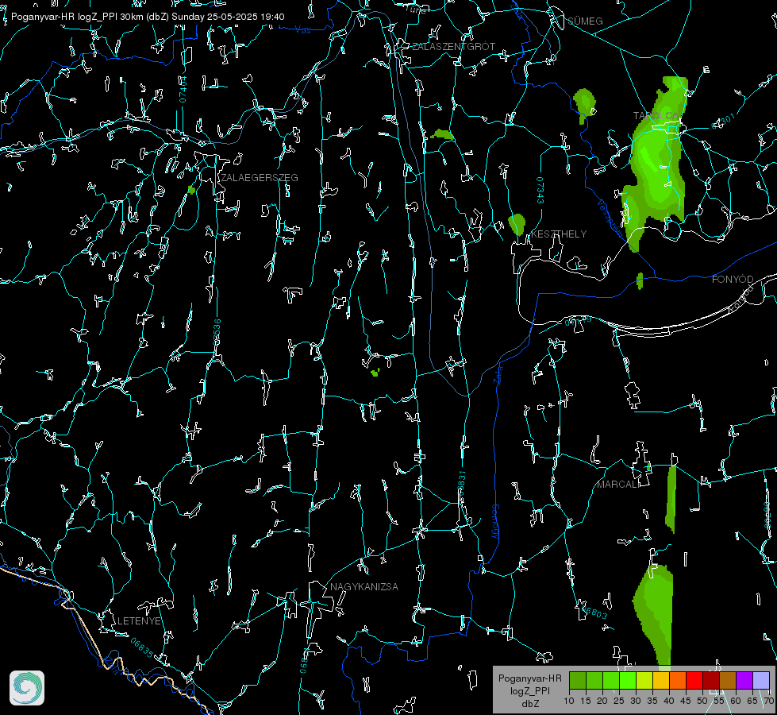Click the 'dbZ' unit label in legend

pos(529,704)
